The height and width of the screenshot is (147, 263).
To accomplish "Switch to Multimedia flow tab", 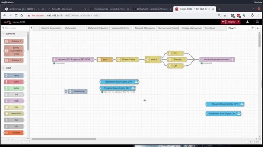I will point(74,28).
